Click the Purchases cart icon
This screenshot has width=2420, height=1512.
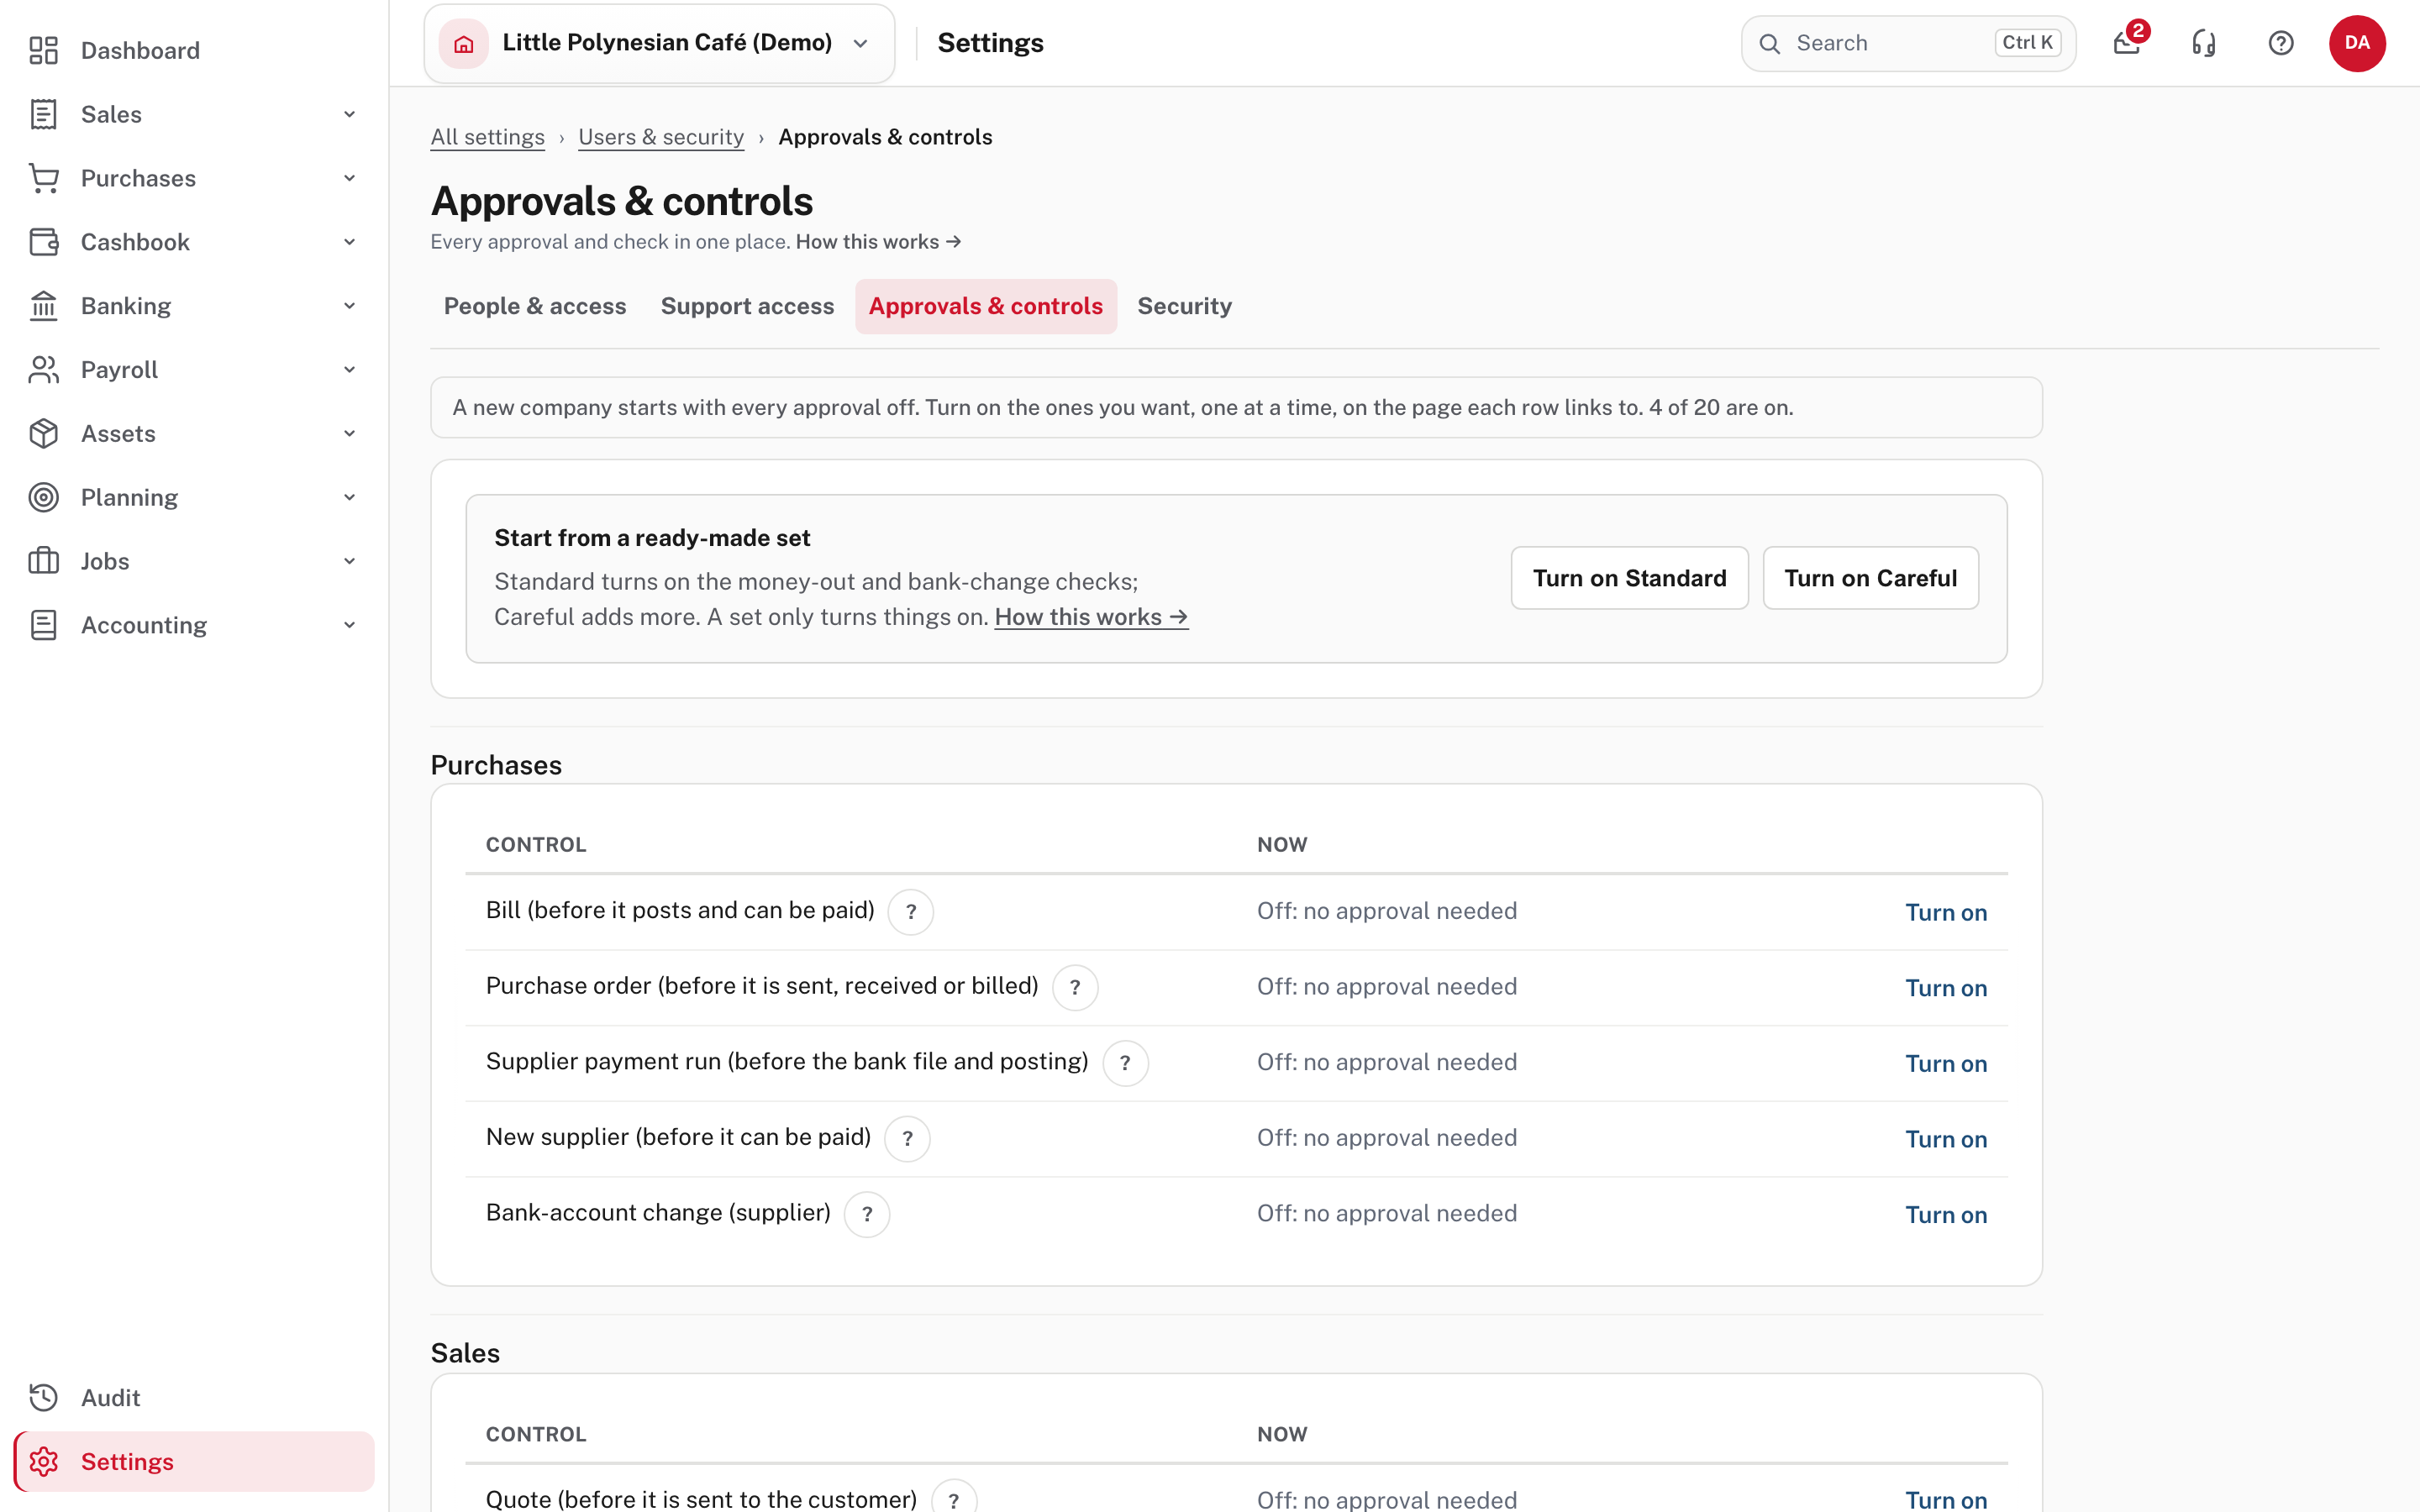coord(43,178)
